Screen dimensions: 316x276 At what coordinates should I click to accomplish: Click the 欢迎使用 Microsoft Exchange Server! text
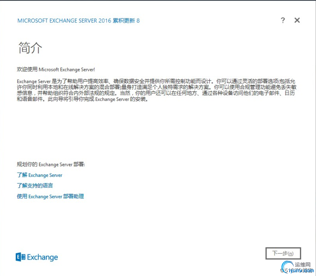pos(56,70)
